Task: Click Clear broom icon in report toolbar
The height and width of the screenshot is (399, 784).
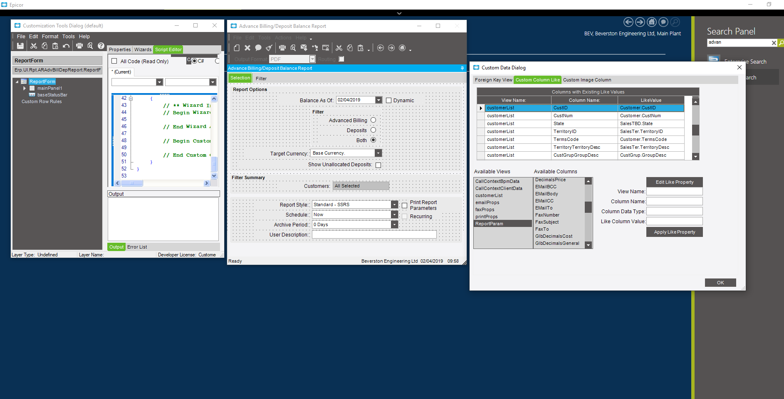Action: pyautogui.click(x=269, y=48)
